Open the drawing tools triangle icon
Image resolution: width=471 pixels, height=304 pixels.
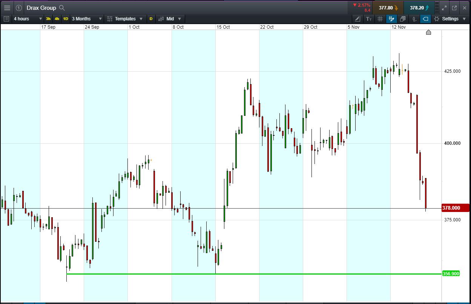tap(358, 18)
